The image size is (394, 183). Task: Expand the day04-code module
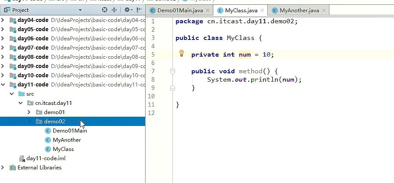(3, 20)
